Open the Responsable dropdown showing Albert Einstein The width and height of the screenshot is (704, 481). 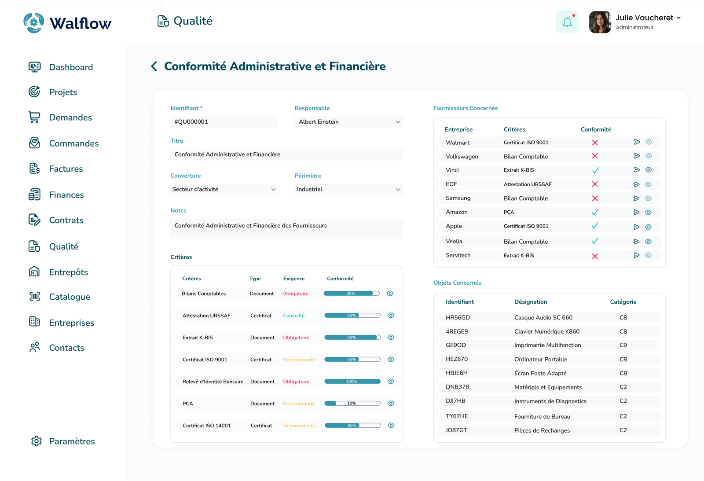348,122
